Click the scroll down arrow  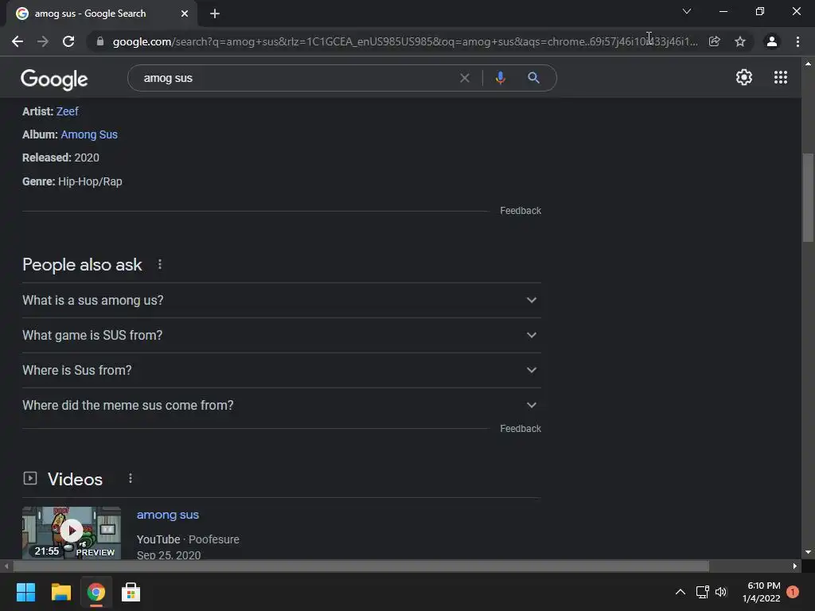coord(808,552)
